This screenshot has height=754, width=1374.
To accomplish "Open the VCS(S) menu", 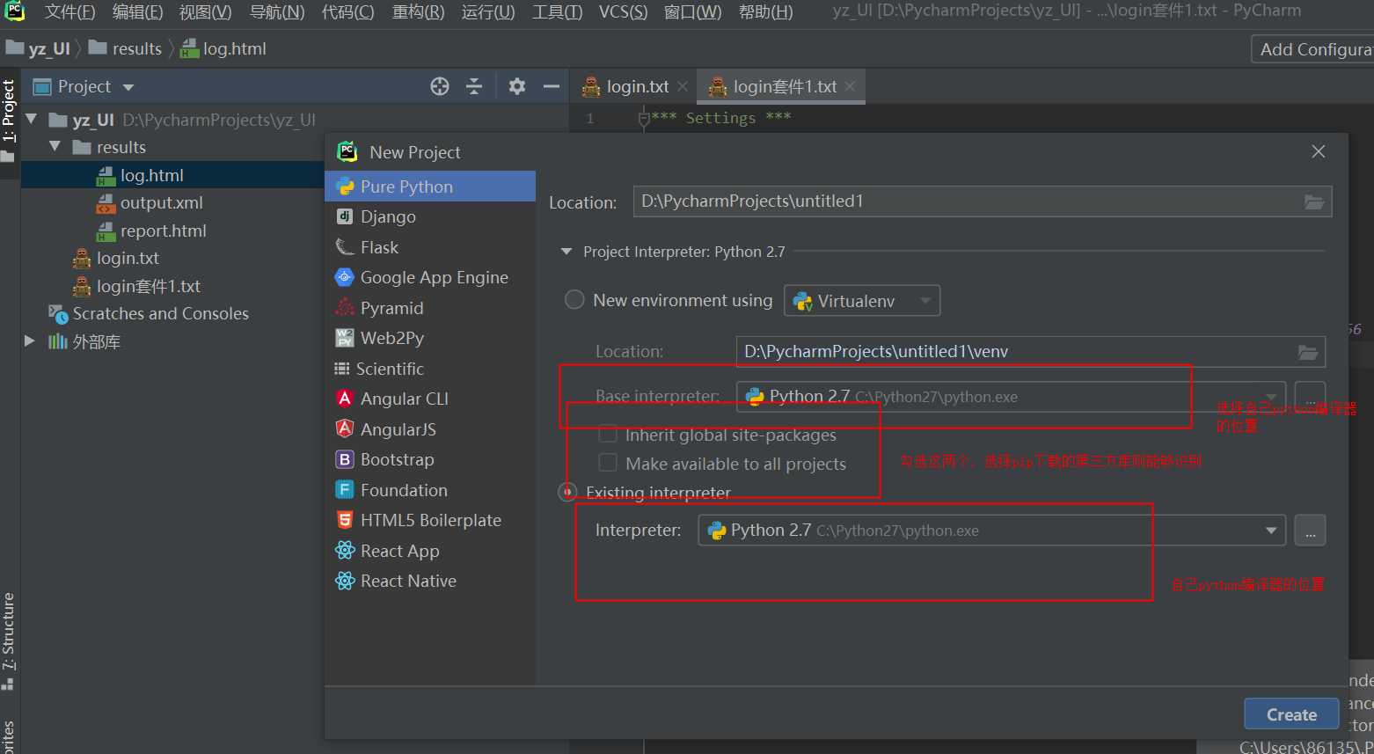I will tap(623, 12).
